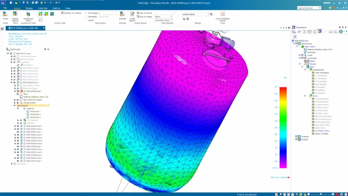Click the Animate icon
The width and height of the screenshot is (348, 196).
pyautogui.click(x=122, y=14)
